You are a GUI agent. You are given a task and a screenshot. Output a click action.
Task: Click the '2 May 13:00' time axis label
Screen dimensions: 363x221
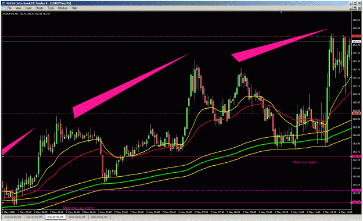coord(346,212)
